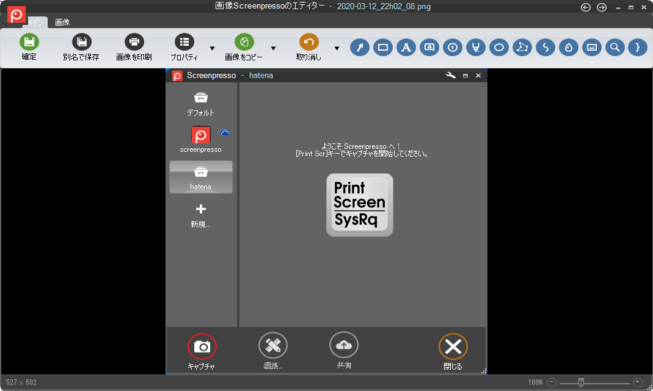Click the 新規 plus icon in the image
The image size is (653, 391).
click(x=201, y=209)
